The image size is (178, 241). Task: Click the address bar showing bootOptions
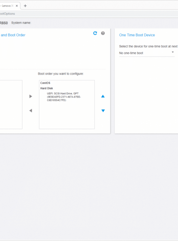89,14
